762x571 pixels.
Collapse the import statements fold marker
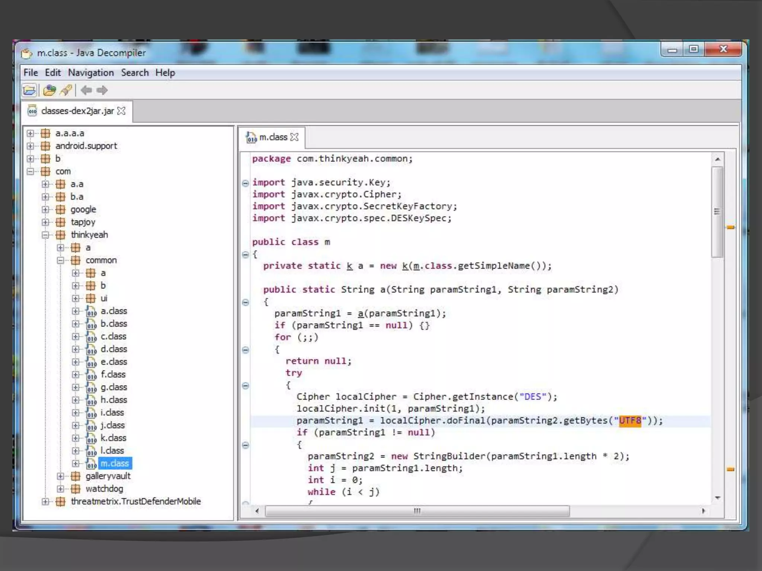pos(245,183)
